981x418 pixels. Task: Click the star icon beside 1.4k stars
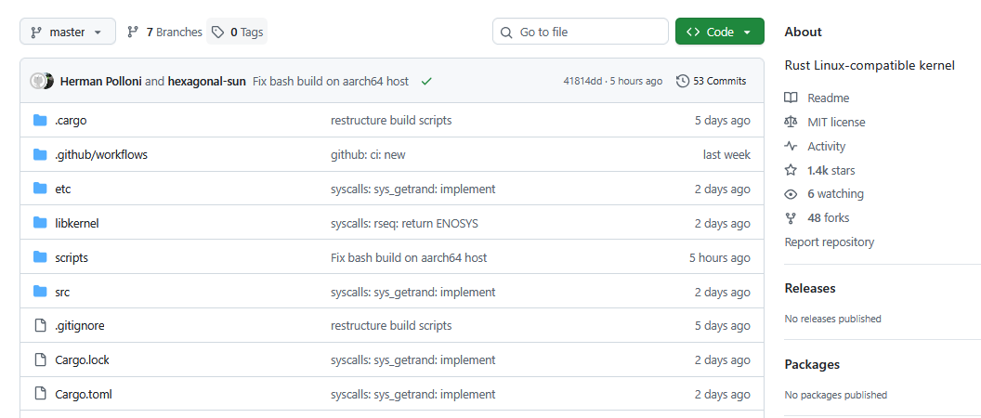791,170
